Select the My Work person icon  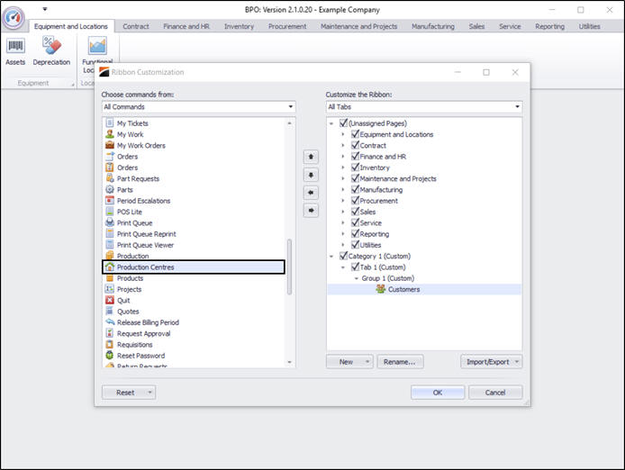(110, 134)
